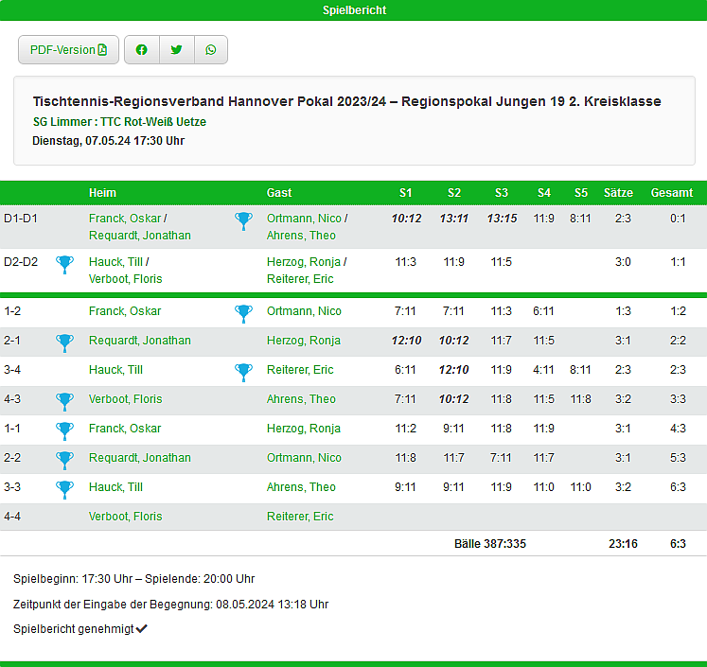
Task: Click the trophy icon in row D1-D1
Action: click(243, 220)
